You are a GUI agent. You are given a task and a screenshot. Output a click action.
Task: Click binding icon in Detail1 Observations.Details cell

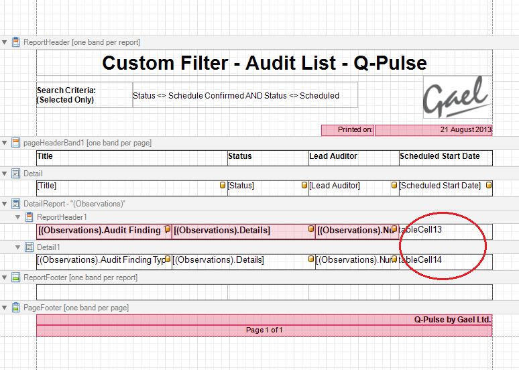coord(311,259)
